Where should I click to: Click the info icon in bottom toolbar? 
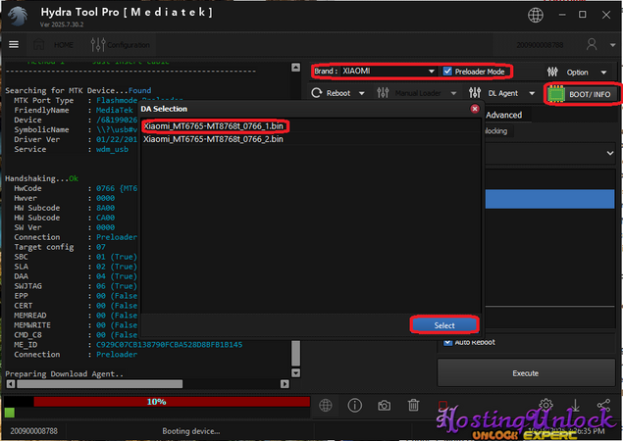coord(355,405)
